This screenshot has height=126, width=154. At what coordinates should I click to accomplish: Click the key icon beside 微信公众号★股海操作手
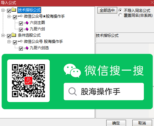tap(20, 16)
